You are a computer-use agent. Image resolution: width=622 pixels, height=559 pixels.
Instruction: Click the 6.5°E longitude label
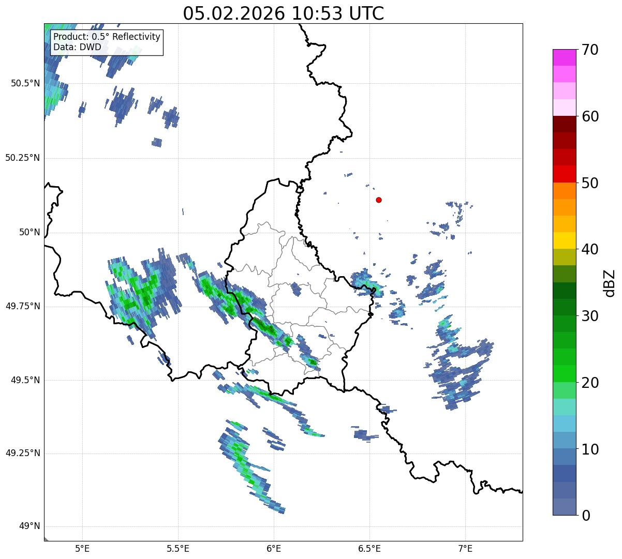[x=369, y=548]
